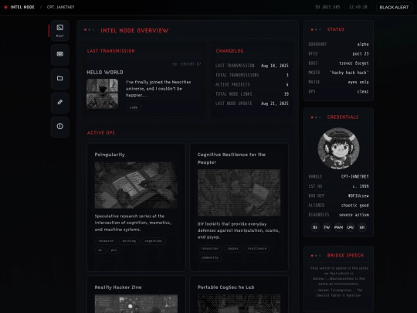This screenshot has height=313, width=417.
Task: Click the red dot beside INTEL NODE
Action: pos(6,7)
